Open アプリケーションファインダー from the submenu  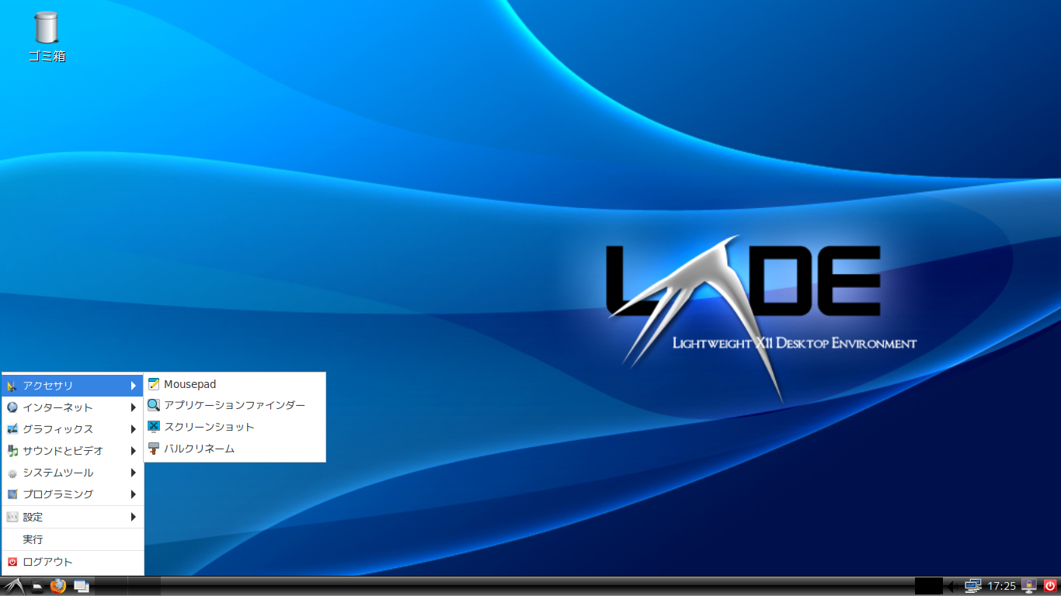point(235,405)
